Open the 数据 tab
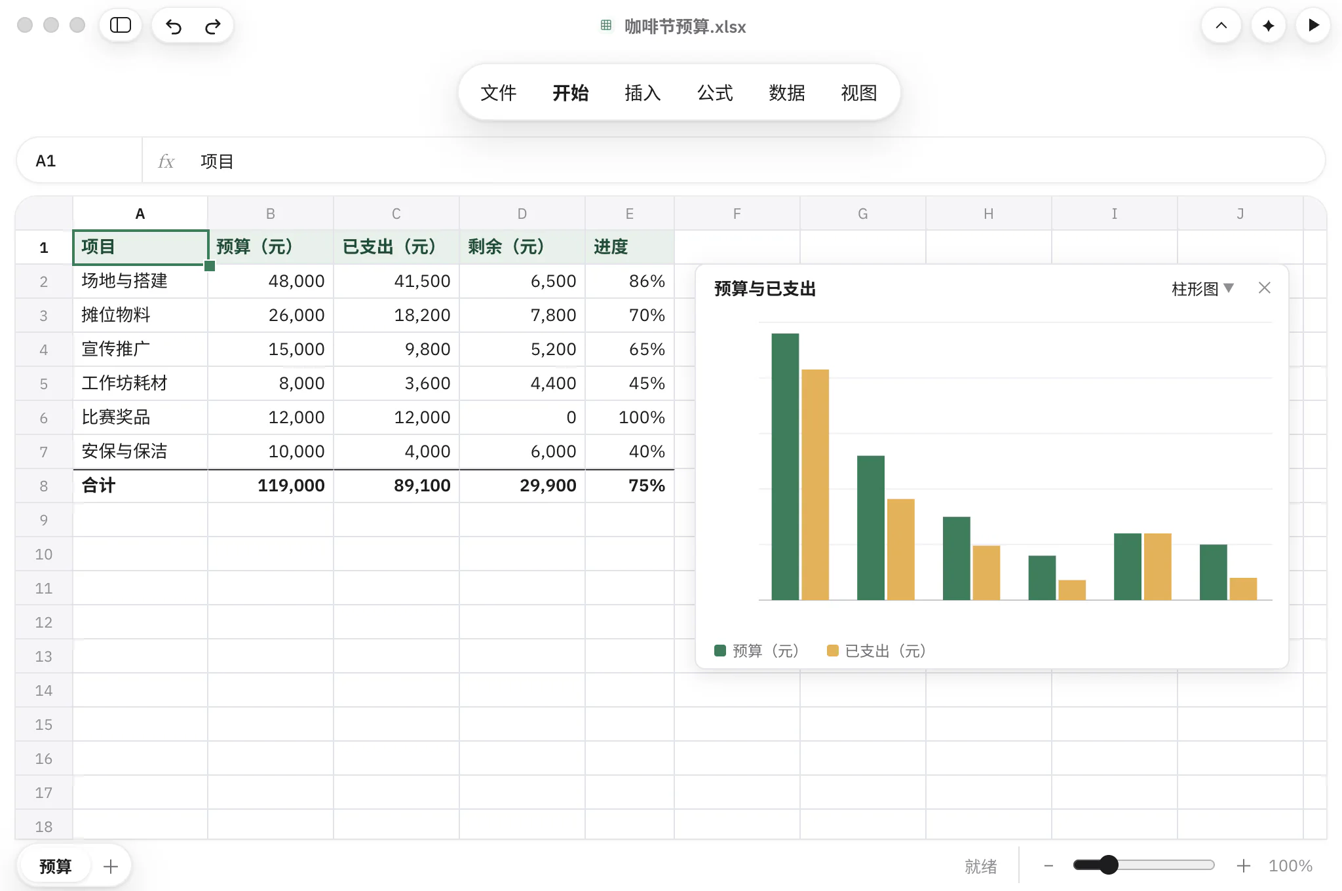The image size is (1342, 891). click(787, 93)
